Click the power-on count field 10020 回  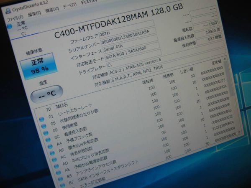(208, 32)
